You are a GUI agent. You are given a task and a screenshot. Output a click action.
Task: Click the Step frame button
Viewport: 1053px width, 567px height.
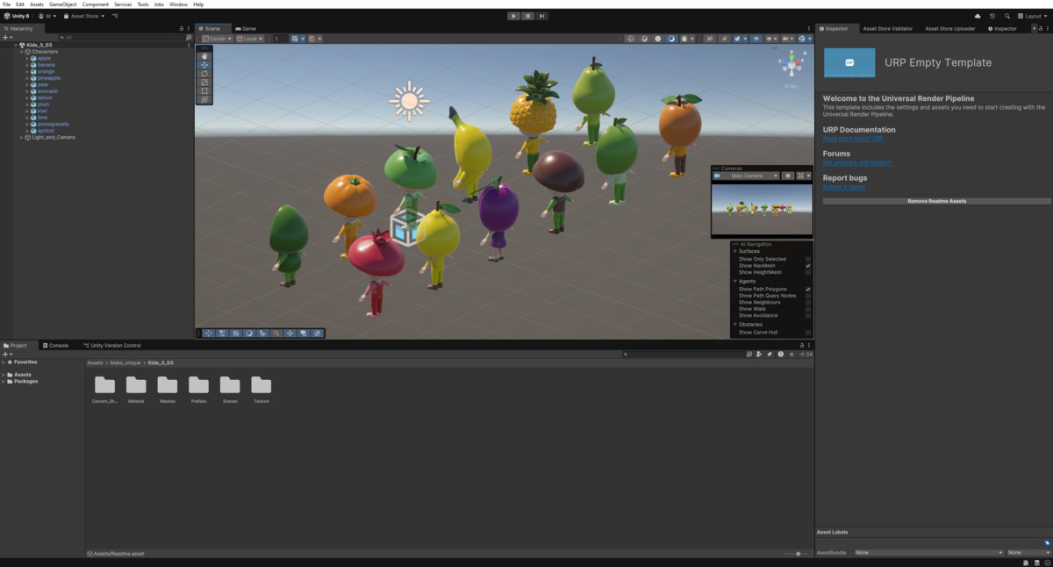click(x=542, y=16)
